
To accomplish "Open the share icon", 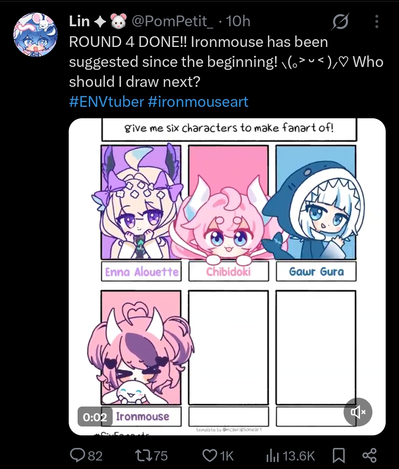I will (x=369, y=455).
